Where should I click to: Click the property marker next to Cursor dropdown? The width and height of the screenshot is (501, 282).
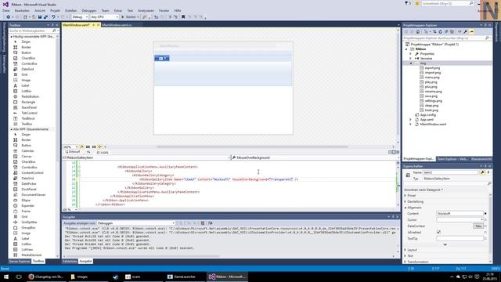click(485, 220)
